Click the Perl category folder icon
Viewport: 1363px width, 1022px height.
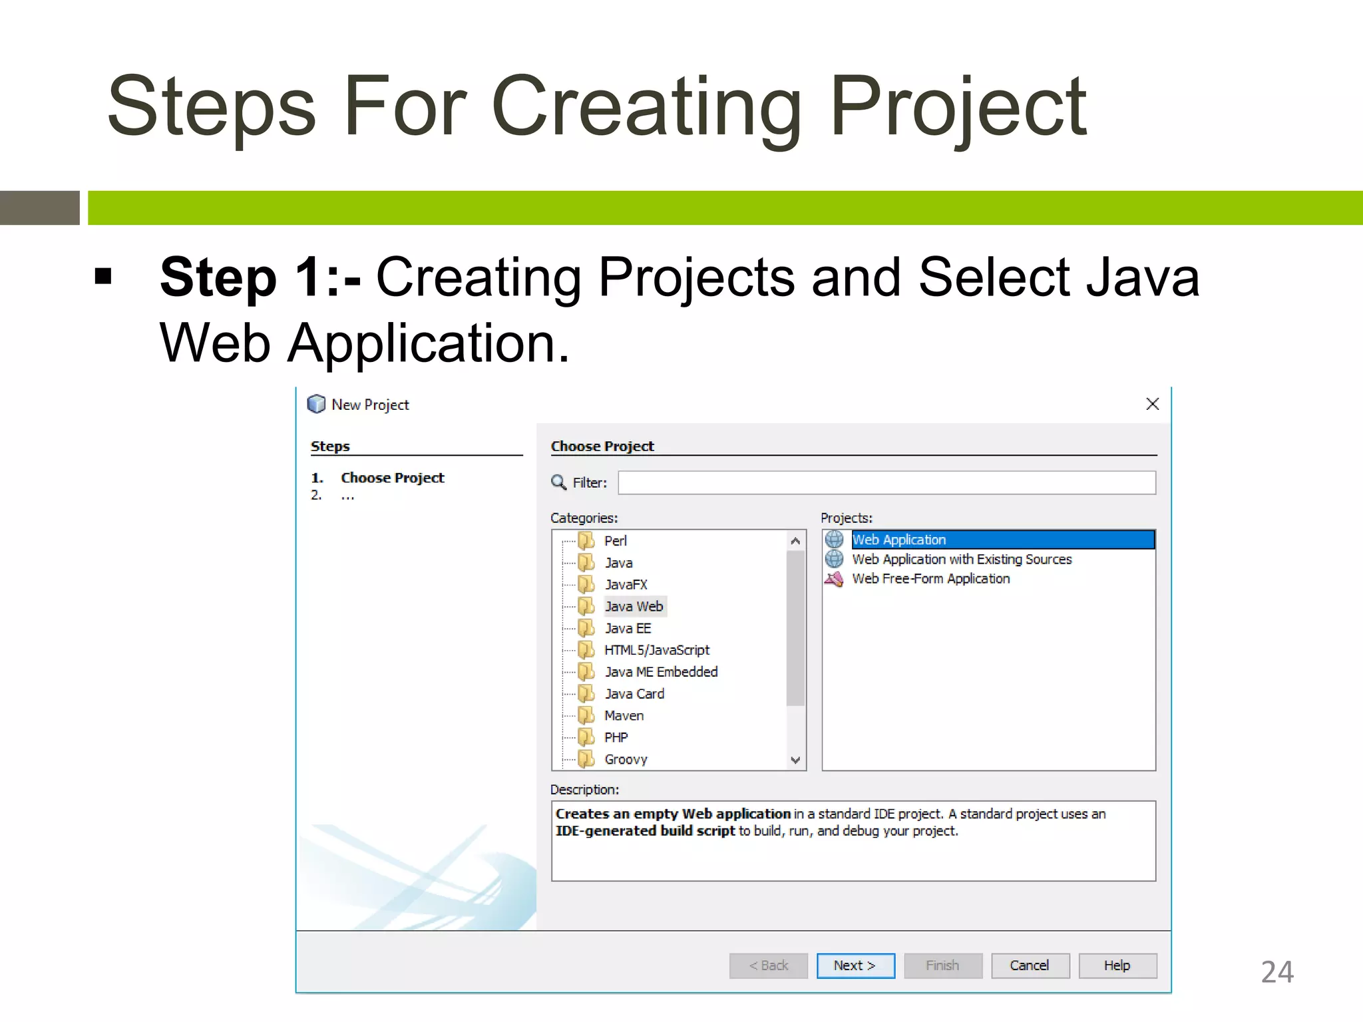point(586,540)
